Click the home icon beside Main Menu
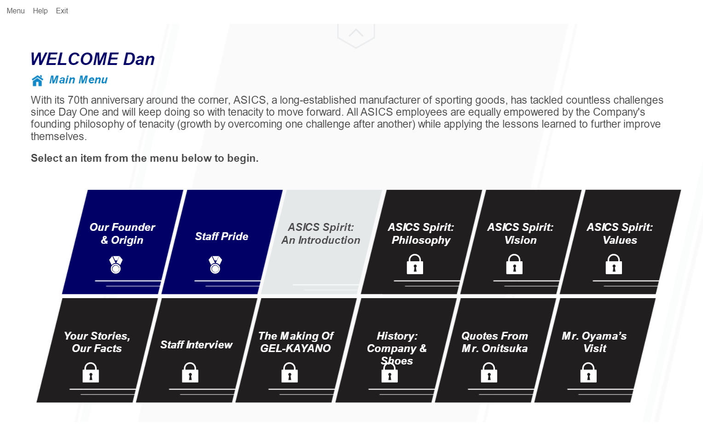 [x=37, y=81]
